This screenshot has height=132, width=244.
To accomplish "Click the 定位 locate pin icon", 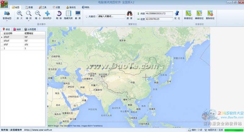I will pyautogui.click(x=177, y=14).
